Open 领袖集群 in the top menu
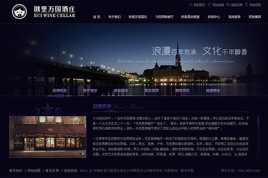The height and width of the screenshot is (178, 268). 255,17
